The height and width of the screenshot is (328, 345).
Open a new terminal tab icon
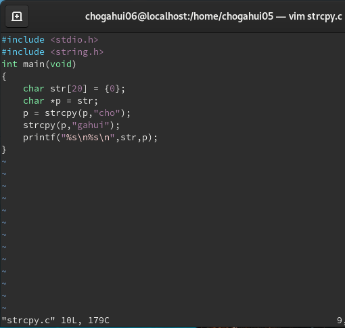(x=17, y=16)
